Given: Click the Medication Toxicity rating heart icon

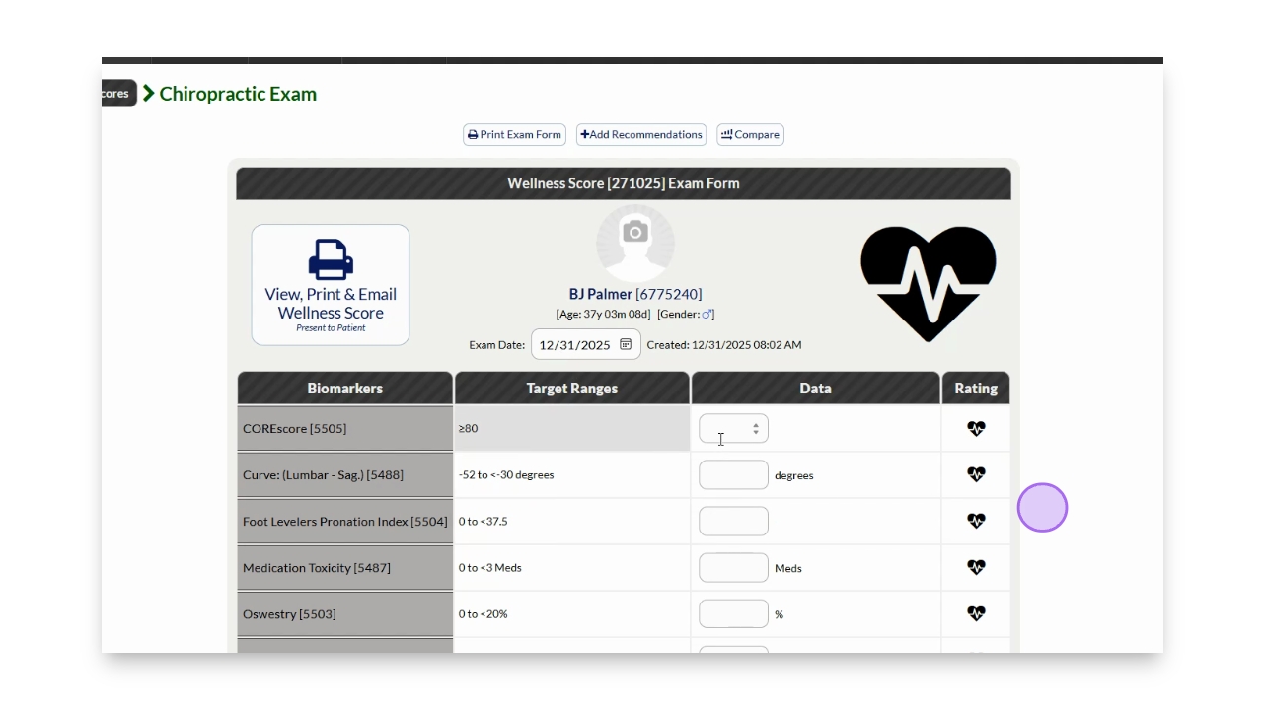Looking at the screenshot, I should click(976, 567).
